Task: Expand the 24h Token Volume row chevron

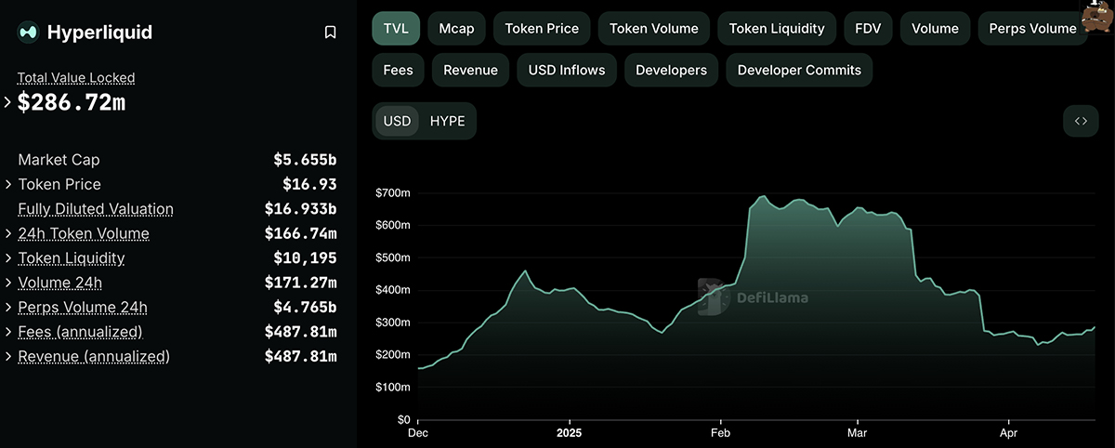Action: coord(8,233)
